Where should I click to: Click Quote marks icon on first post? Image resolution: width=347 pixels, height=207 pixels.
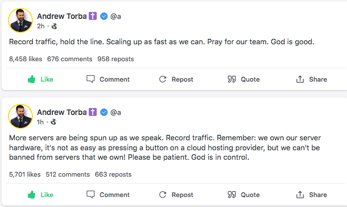[231, 79]
